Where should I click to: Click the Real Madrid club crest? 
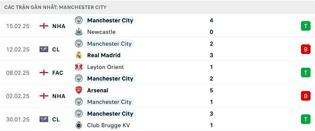(79, 55)
